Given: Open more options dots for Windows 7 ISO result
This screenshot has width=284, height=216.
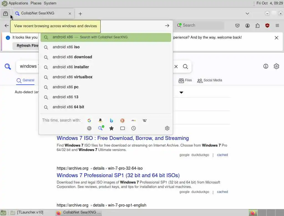Looking at the screenshot, I should coord(213,155).
